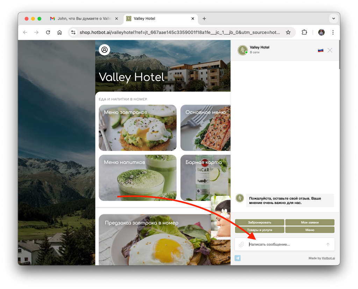Open Предзаказ завтрака в номер card
The height and width of the screenshot is (289, 358).
[155, 239]
